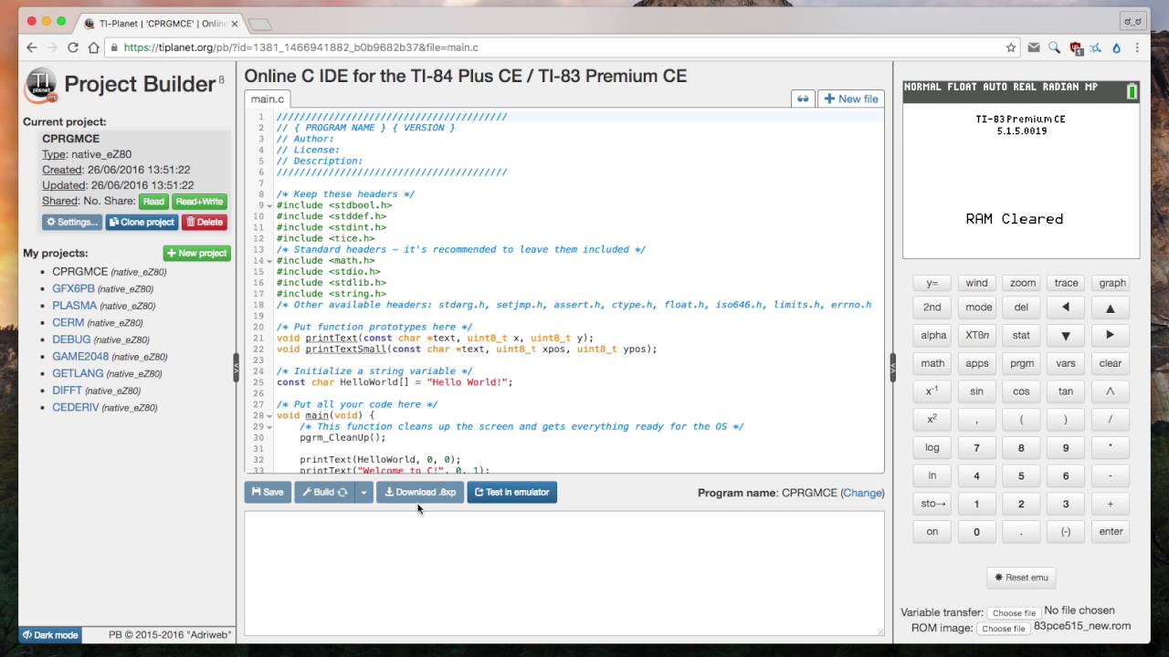The height and width of the screenshot is (657, 1169).
Task: Open the DEBUG project
Action: (71, 339)
